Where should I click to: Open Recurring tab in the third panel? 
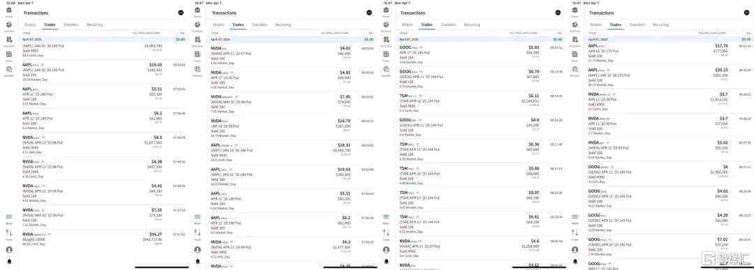tap(472, 24)
